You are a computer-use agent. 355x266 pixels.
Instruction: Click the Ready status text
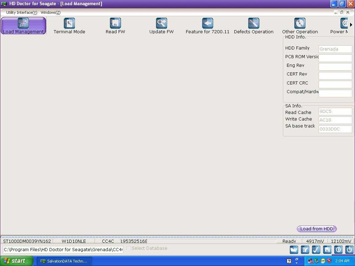click(x=289, y=241)
